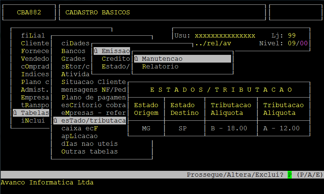
Task: Click the highlighted Tabelas menu item
Action: click(x=31, y=113)
